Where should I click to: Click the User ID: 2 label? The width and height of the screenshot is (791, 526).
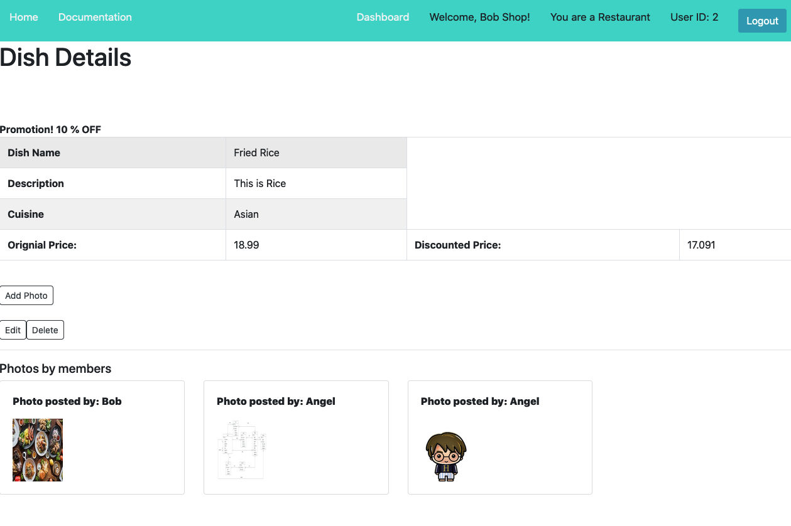point(694,17)
